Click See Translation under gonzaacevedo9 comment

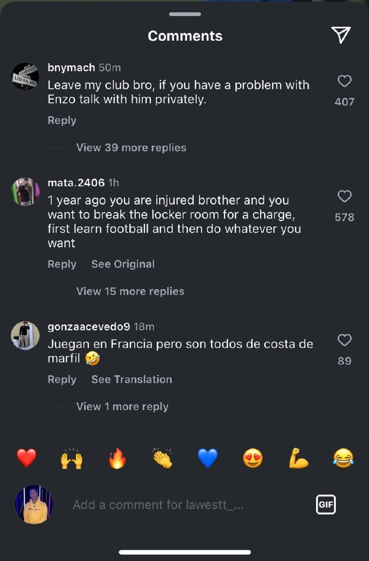(132, 380)
